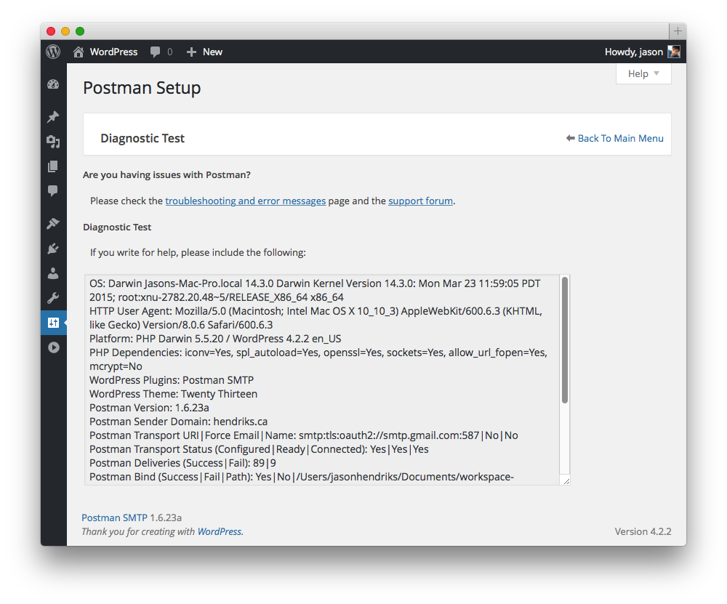Visit the support forum link
This screenshot has width=727, height=604.
coord(420,201)
